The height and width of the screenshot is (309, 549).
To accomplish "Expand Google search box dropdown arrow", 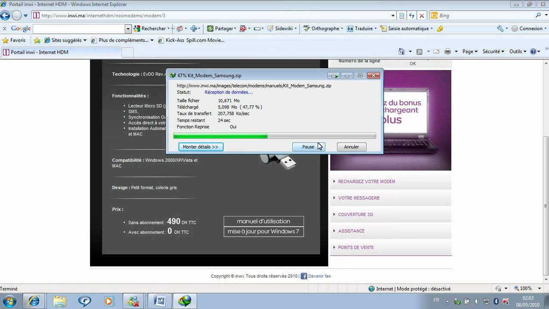I will coord(128,28).
